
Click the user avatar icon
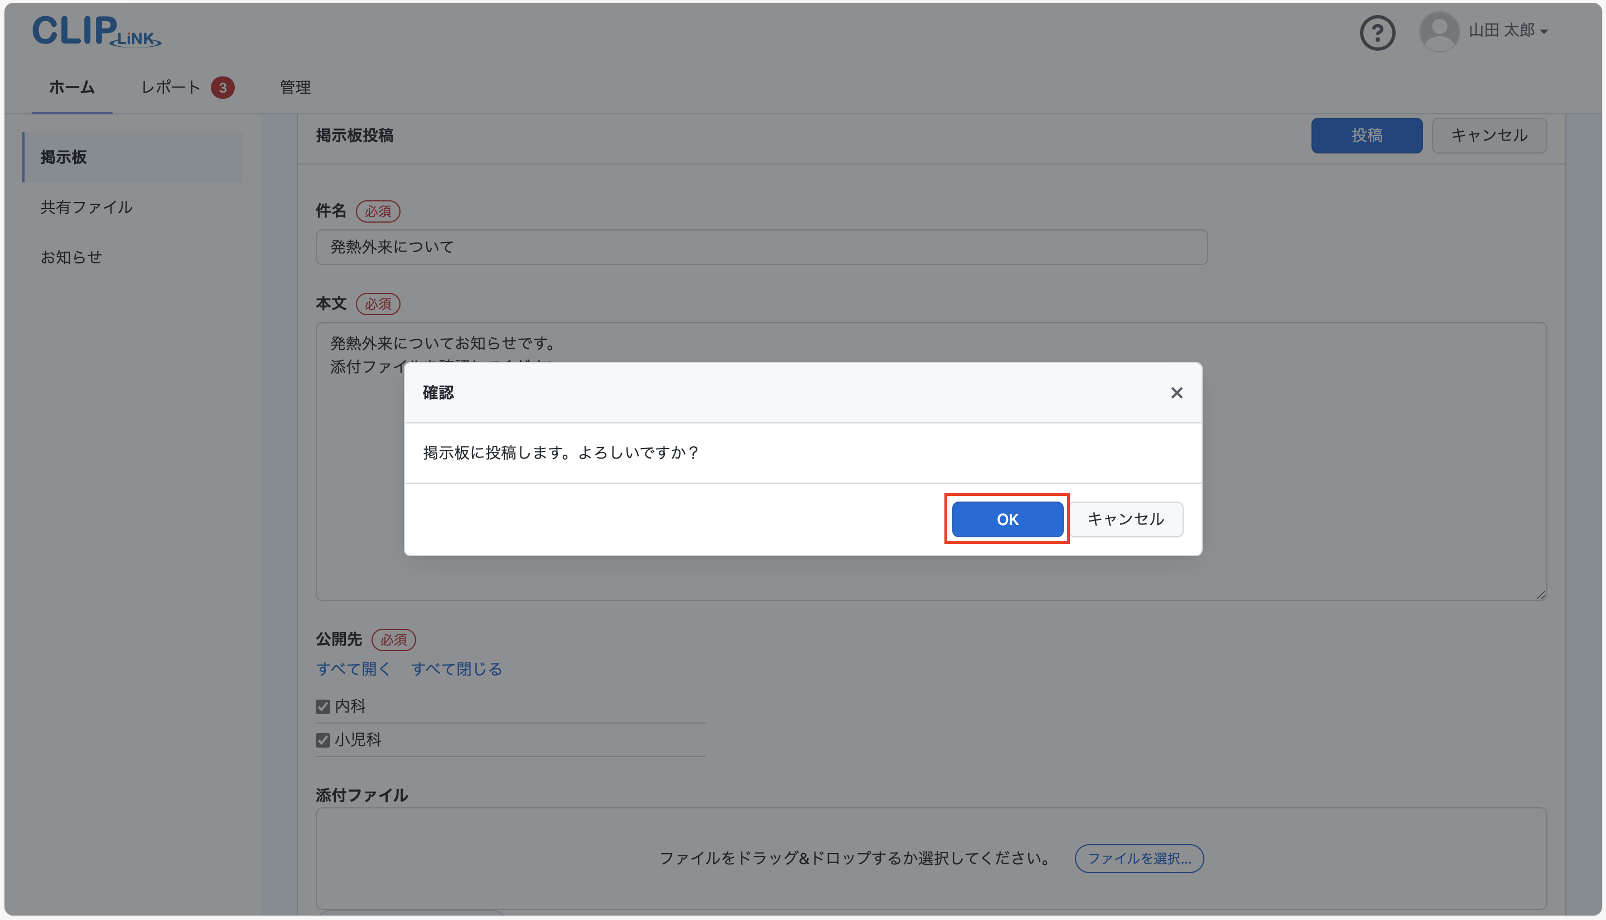coord(1439,31)
